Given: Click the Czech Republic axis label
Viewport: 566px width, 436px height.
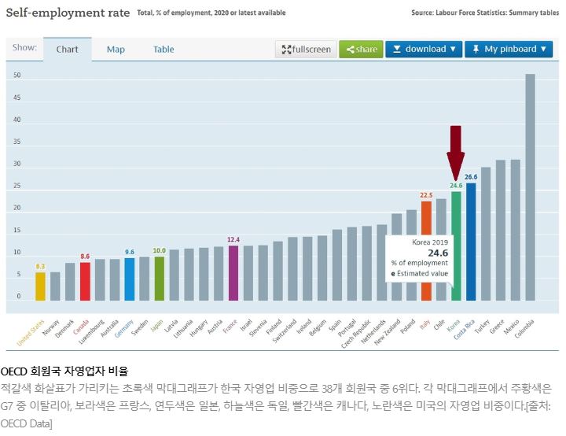Looking at the screenshot, I should click(356, 334).
